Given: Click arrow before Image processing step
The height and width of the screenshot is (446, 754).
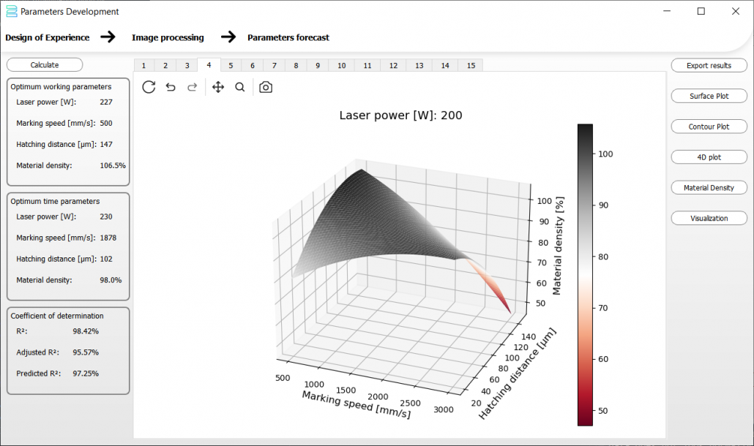Looking at the screenshot, I should [108, 37].
